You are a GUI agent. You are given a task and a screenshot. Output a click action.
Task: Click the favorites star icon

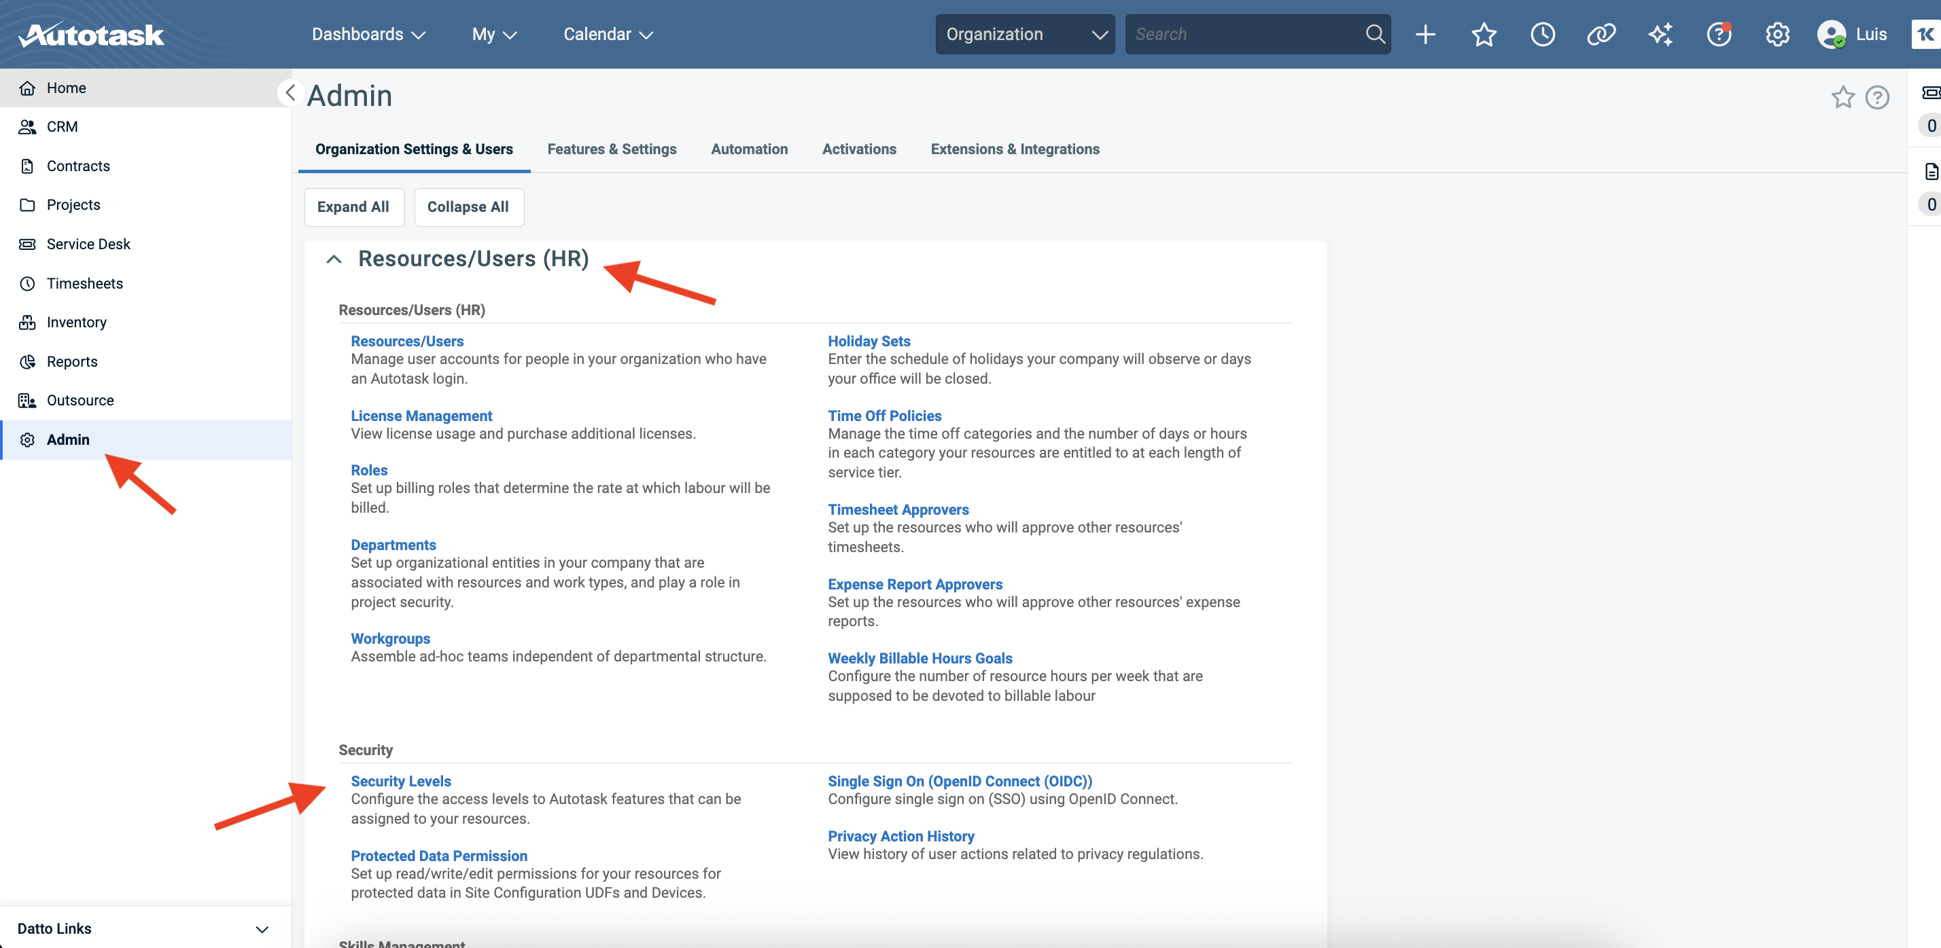1484,34
